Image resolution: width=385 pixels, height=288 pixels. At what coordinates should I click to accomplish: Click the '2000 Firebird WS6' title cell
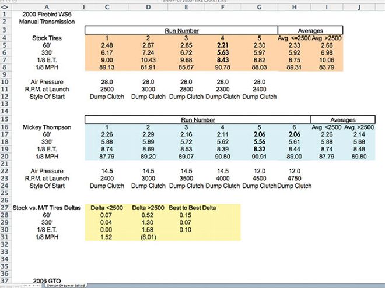click(x=47, y=14)
